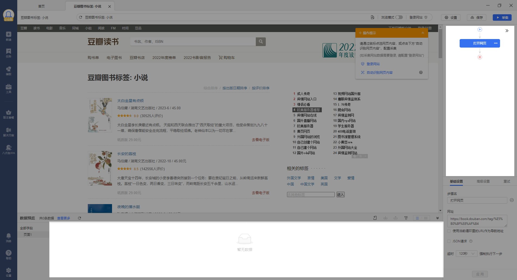Click the 长安的荔枝 book cover thumbnail
The width and height of the screenshot is (517, 280).
pos(100,168)
